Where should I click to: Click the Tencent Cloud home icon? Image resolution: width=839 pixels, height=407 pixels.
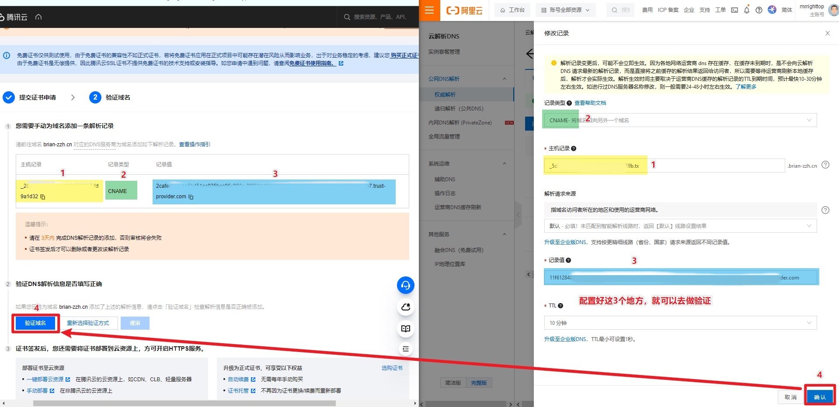(x=38, y=17)
